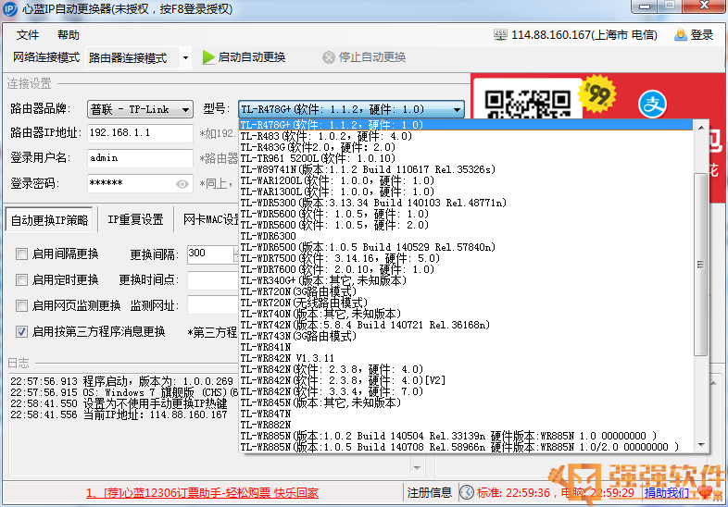
Task: Click the login user icon
Action: (x=681, y=35)
